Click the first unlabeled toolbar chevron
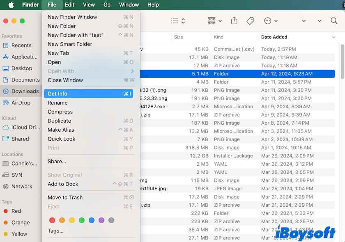The width and height of the screenshot is (345, 242). click(x=304, y=21)
